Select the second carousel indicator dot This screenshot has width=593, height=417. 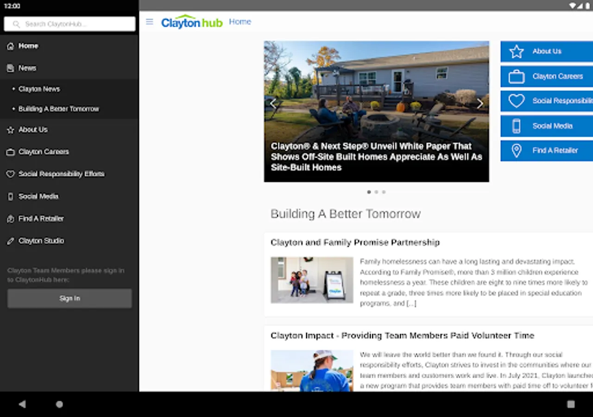coord(376,192)
